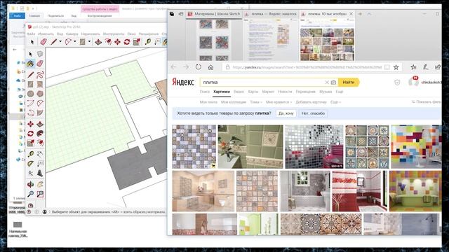Open Ещё dropdown in the filter row

point(335,102)
